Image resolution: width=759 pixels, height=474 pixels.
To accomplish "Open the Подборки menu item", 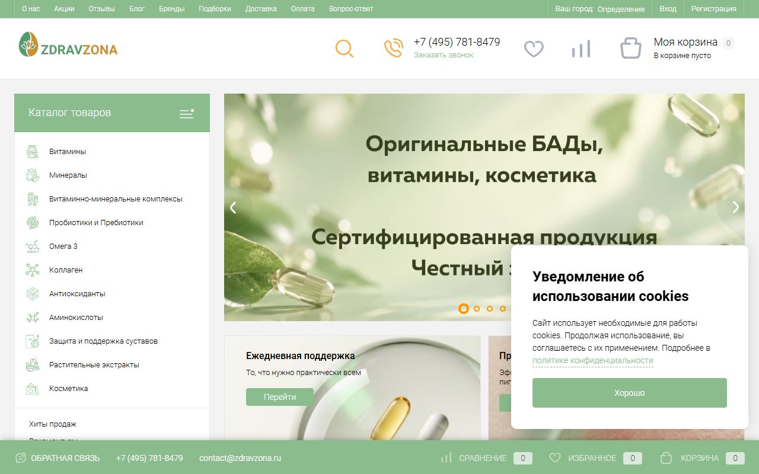I will pyautogui.click(x=215, y=9).
